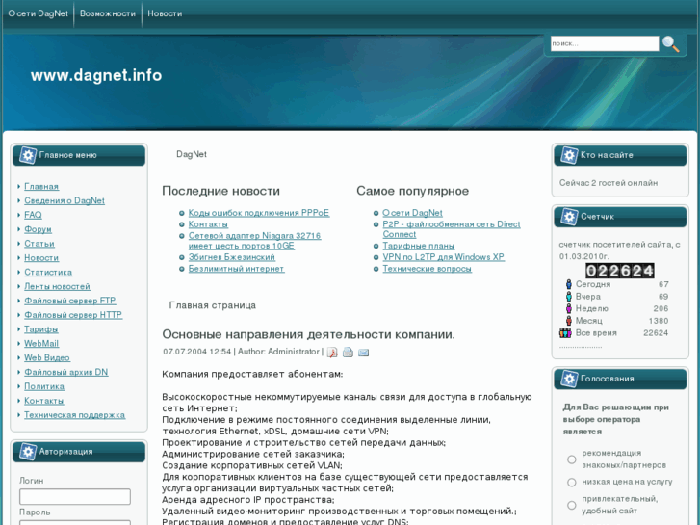Click the Месяц visitor person icon
700x525 pixels.
pyautogui.click(x=569, y=321)
